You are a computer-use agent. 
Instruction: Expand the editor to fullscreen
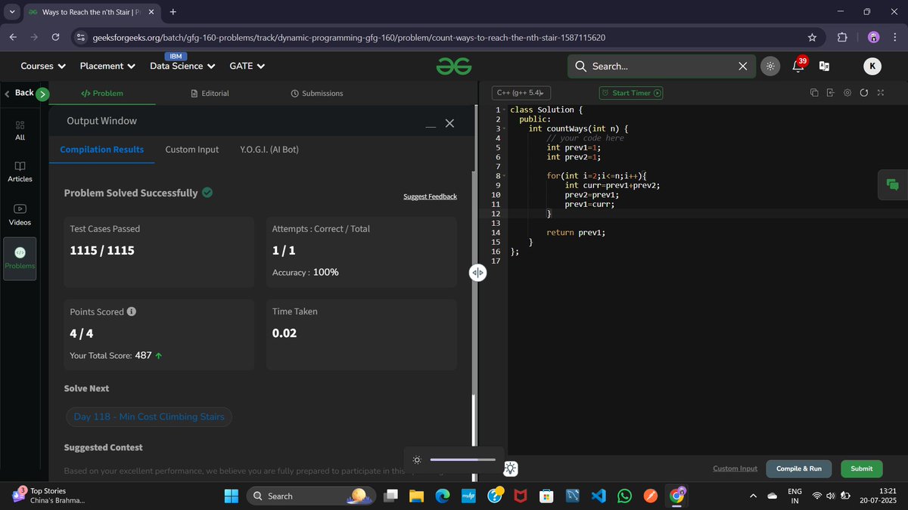coord(880,93)
